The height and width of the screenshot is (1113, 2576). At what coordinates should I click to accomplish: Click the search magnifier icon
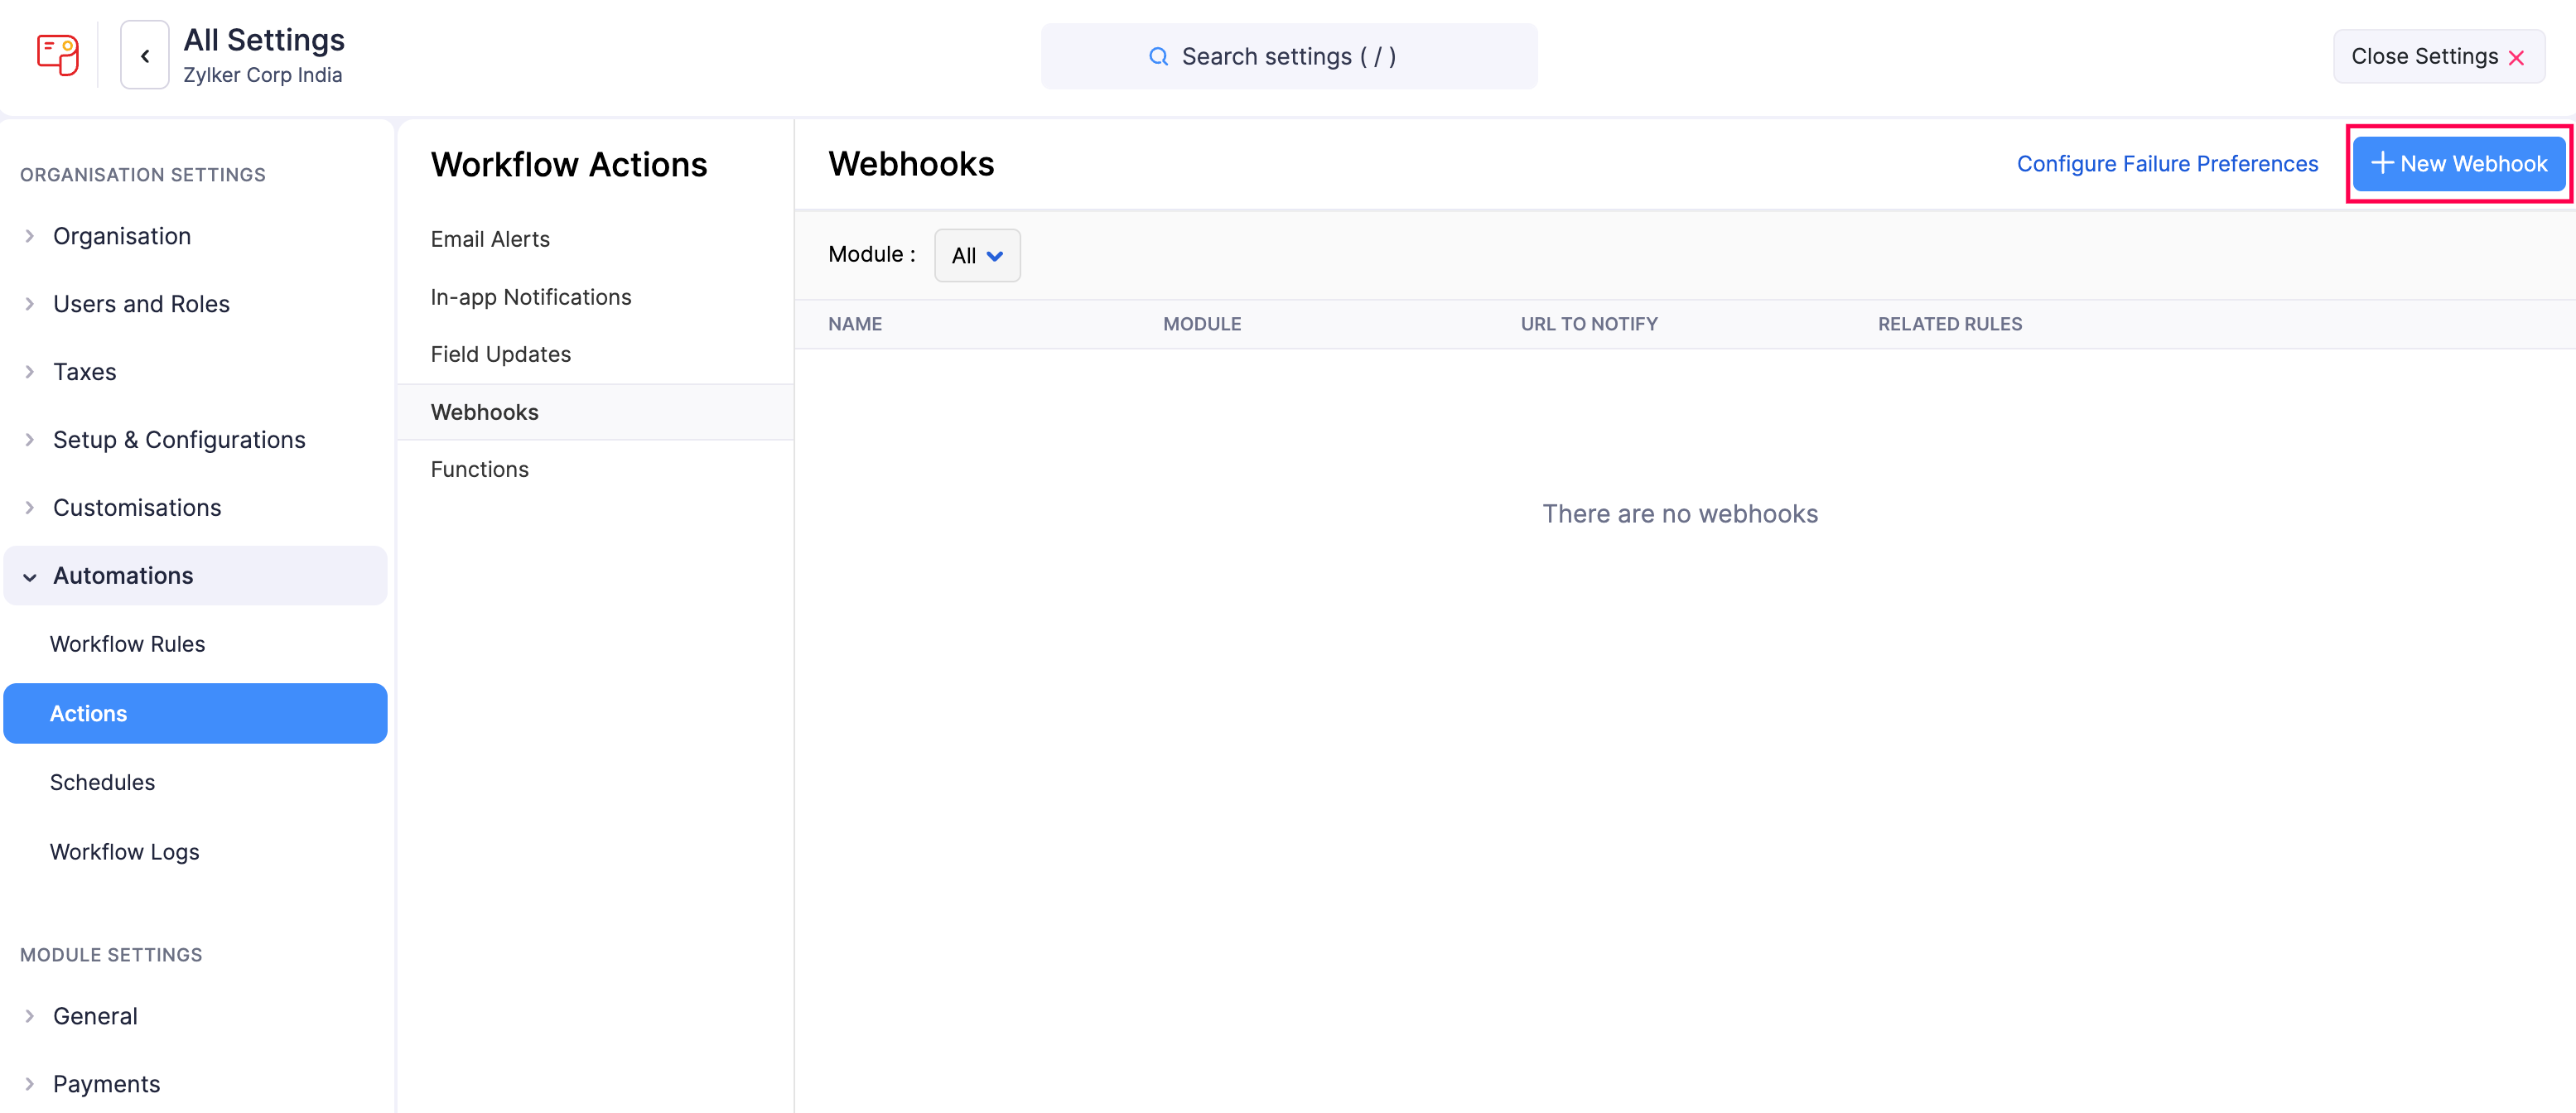(1158, 57)
